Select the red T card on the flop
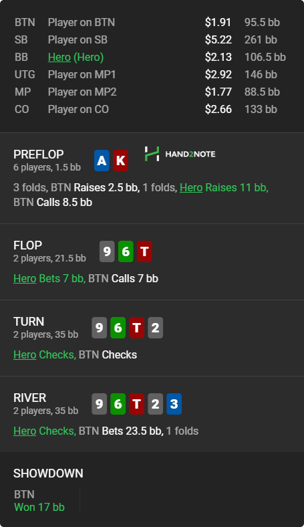 click(x=144, y=251)
